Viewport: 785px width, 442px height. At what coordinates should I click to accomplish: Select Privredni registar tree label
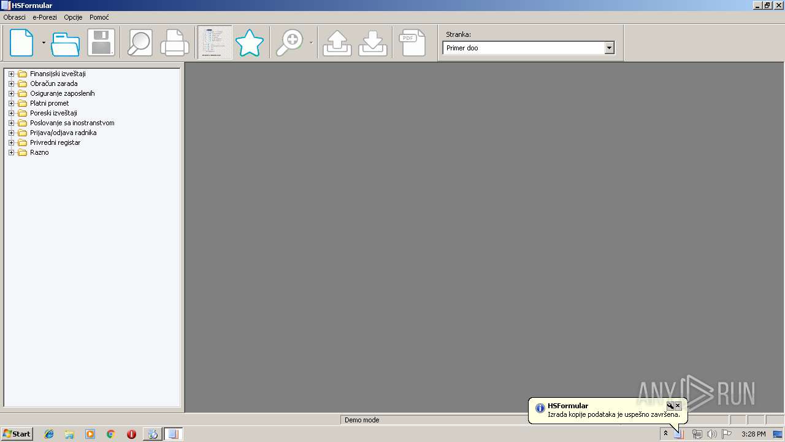click(x=55, y=142)
